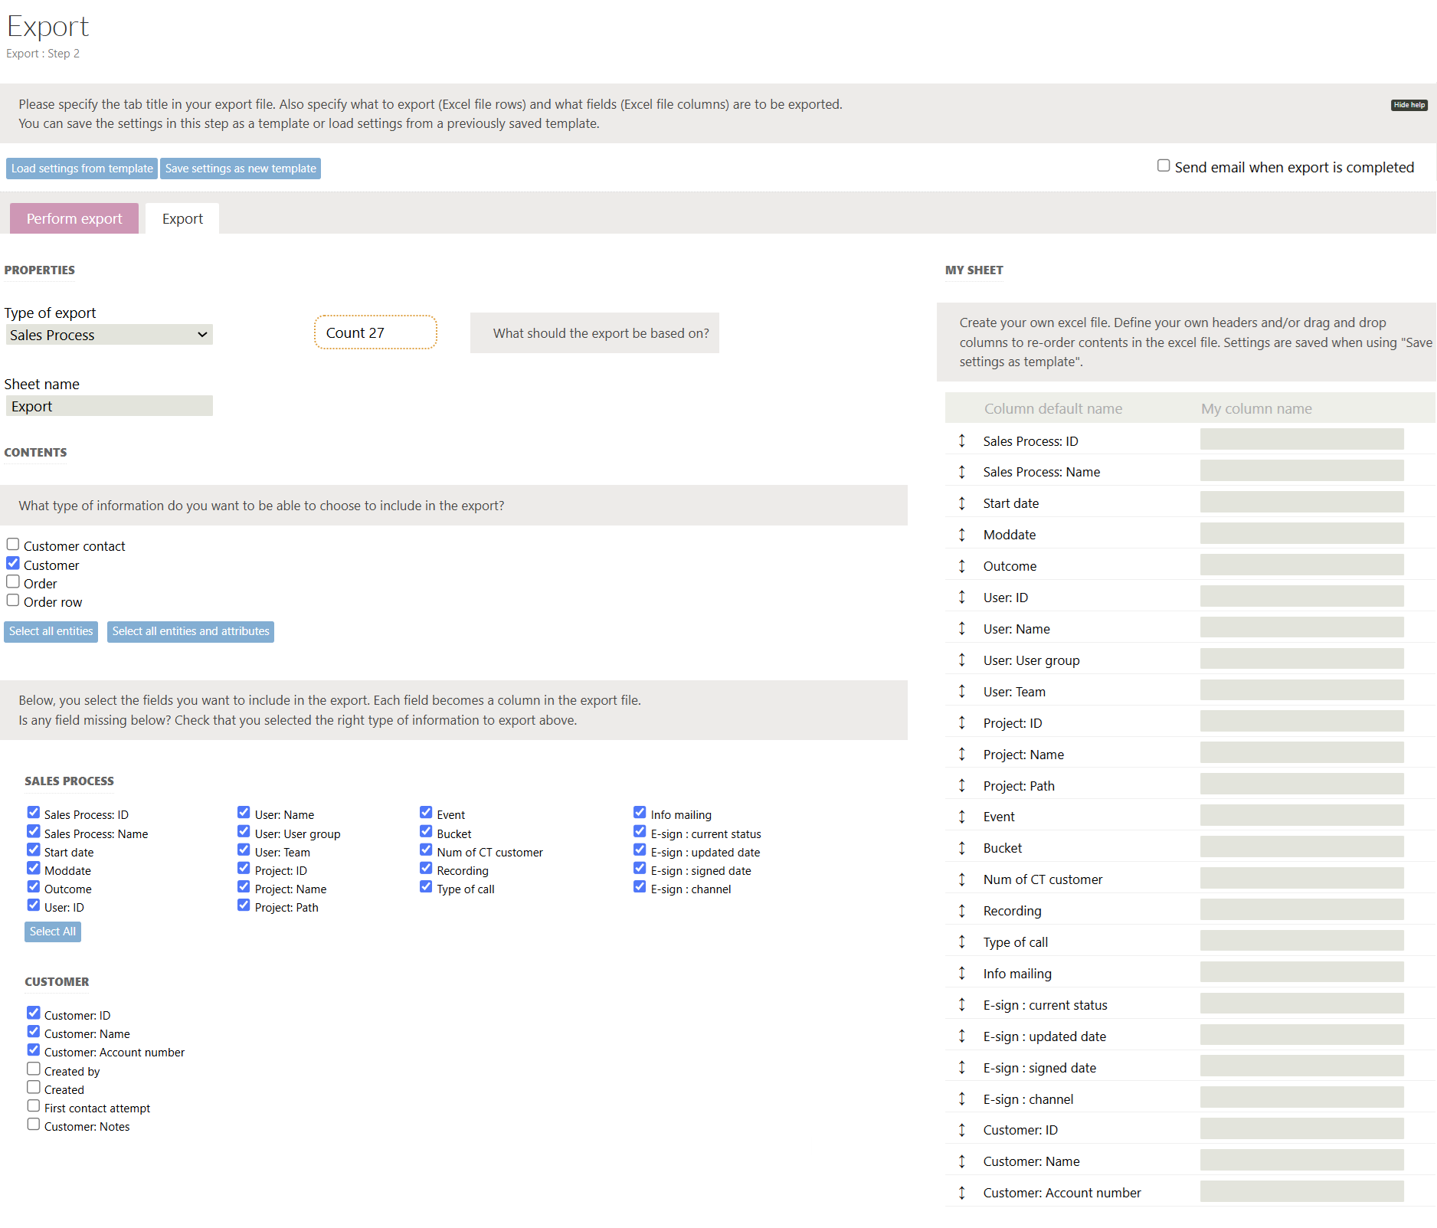Click the Perform export tab

(x=74, y=219)
